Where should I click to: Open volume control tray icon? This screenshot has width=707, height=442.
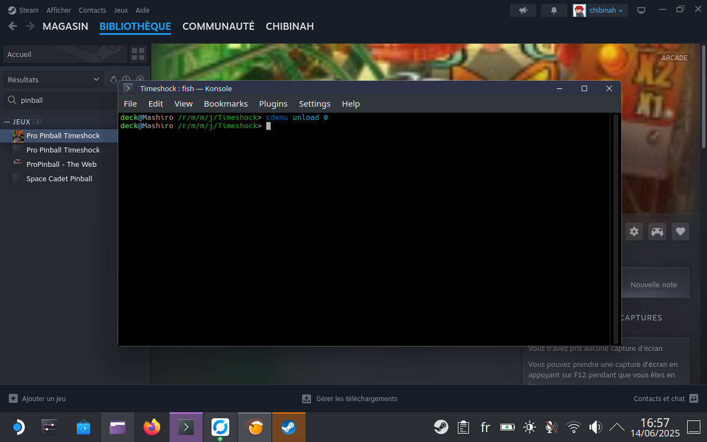coord(595,427)
